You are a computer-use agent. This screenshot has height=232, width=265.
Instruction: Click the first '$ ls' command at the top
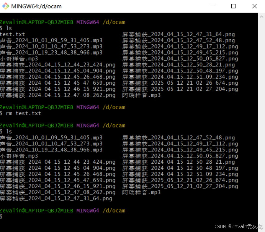[x=6, y=28]
